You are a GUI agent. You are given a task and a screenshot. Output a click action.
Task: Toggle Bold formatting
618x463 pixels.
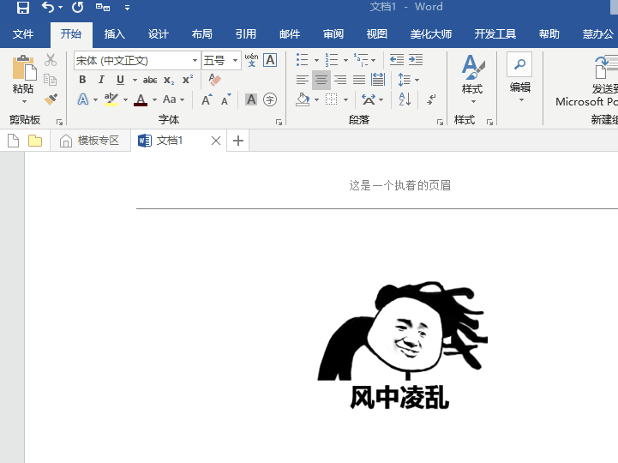pyautogui.click(x=82, y=80)
